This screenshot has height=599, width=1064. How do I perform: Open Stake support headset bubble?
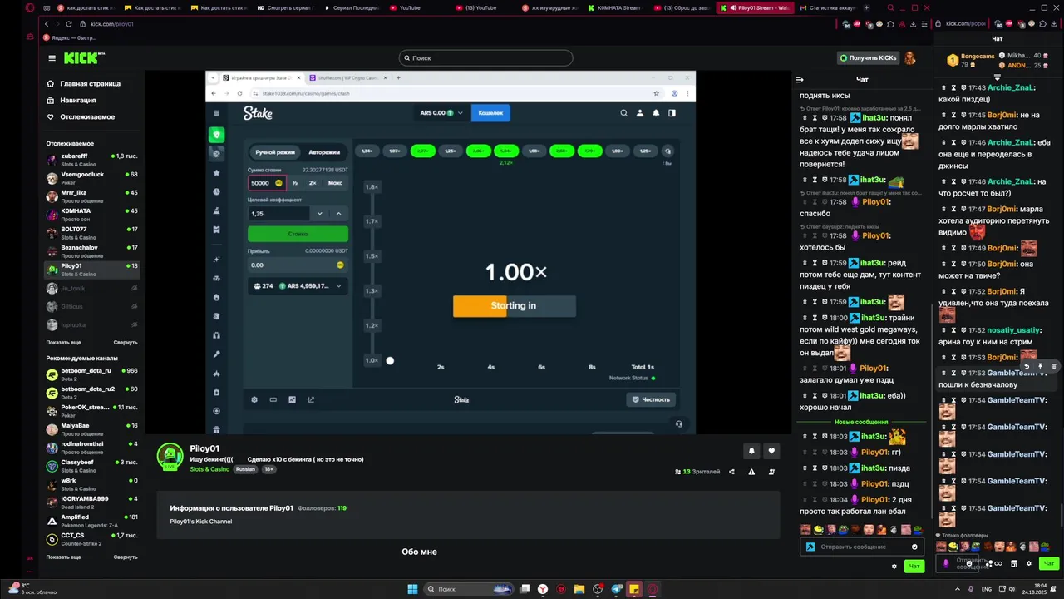tap(679, 423)
